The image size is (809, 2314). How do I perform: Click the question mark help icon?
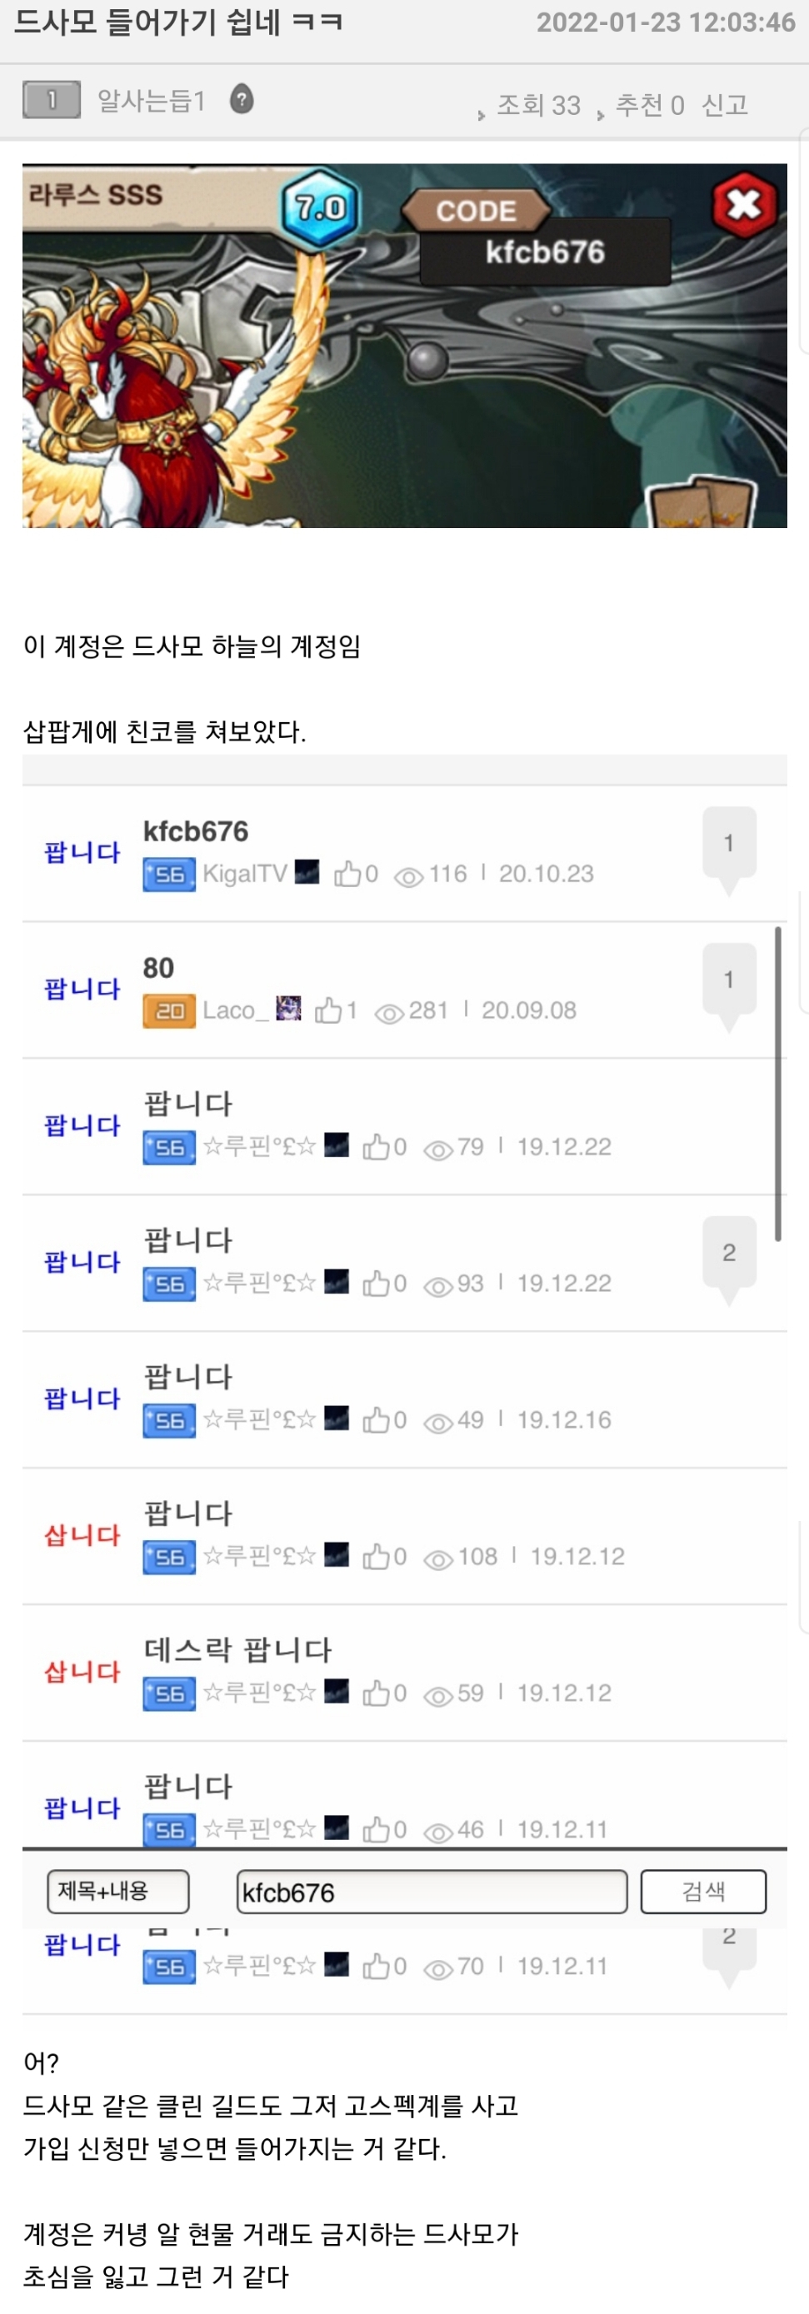point(241,99)
